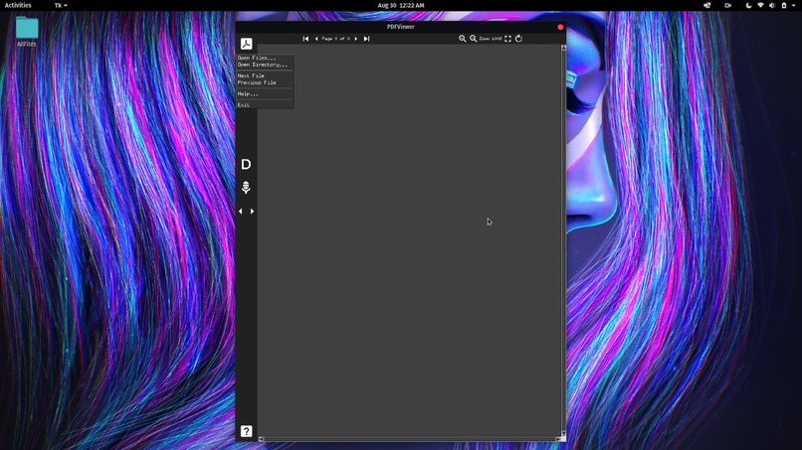Expand the system menu arrow
This screenshot has height=450, width=802.
pyautogui.click(x=794, y=5)
